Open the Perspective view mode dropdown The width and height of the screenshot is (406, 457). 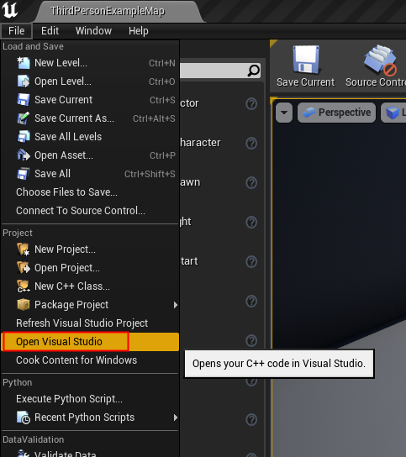click(336, 113)
